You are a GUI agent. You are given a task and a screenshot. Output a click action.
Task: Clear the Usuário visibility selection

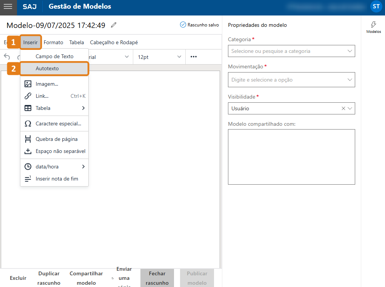(x=343, y=108)
